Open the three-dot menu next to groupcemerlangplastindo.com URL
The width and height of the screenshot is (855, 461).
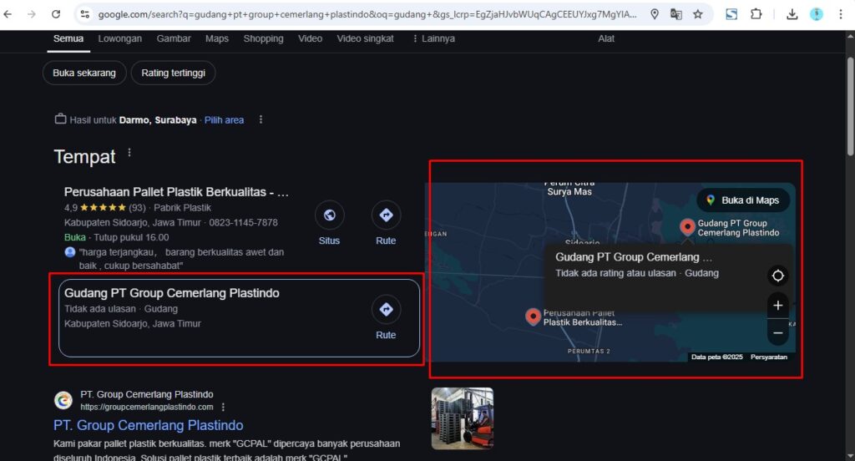[224, 407]
